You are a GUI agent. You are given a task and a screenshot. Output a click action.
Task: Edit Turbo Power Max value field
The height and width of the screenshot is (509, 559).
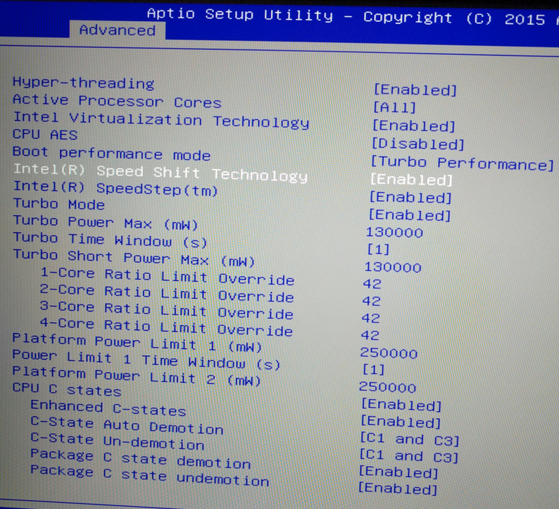pyautogui.click(x=395, y=233)
